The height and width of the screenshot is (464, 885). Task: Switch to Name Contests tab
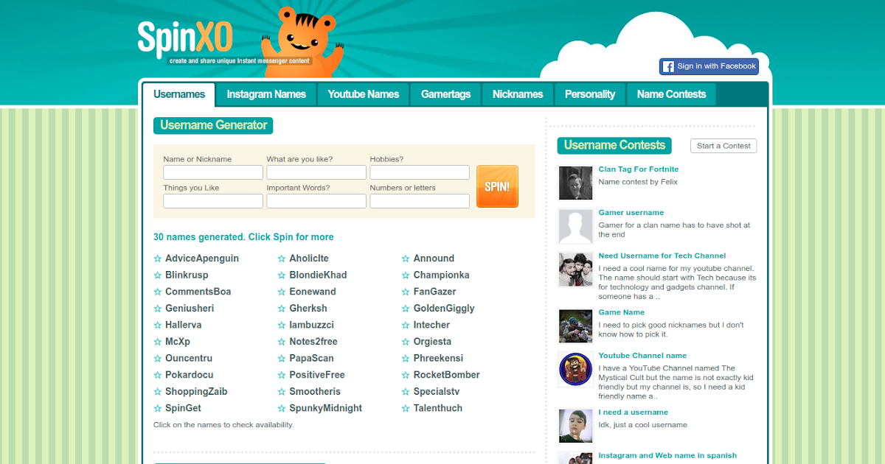[671, 94]
